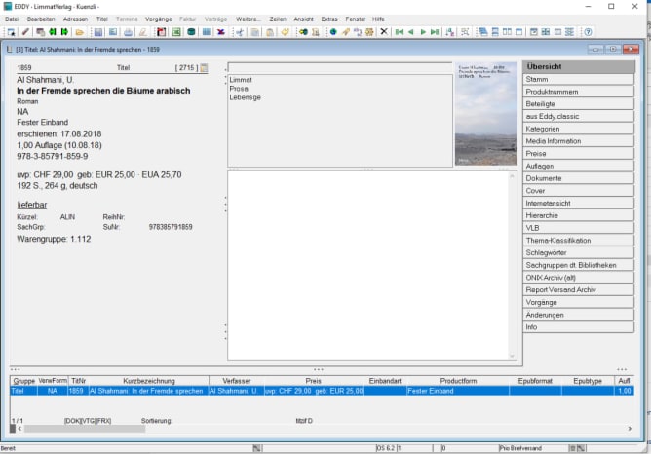Open the Auflagen section

(578, 166)
